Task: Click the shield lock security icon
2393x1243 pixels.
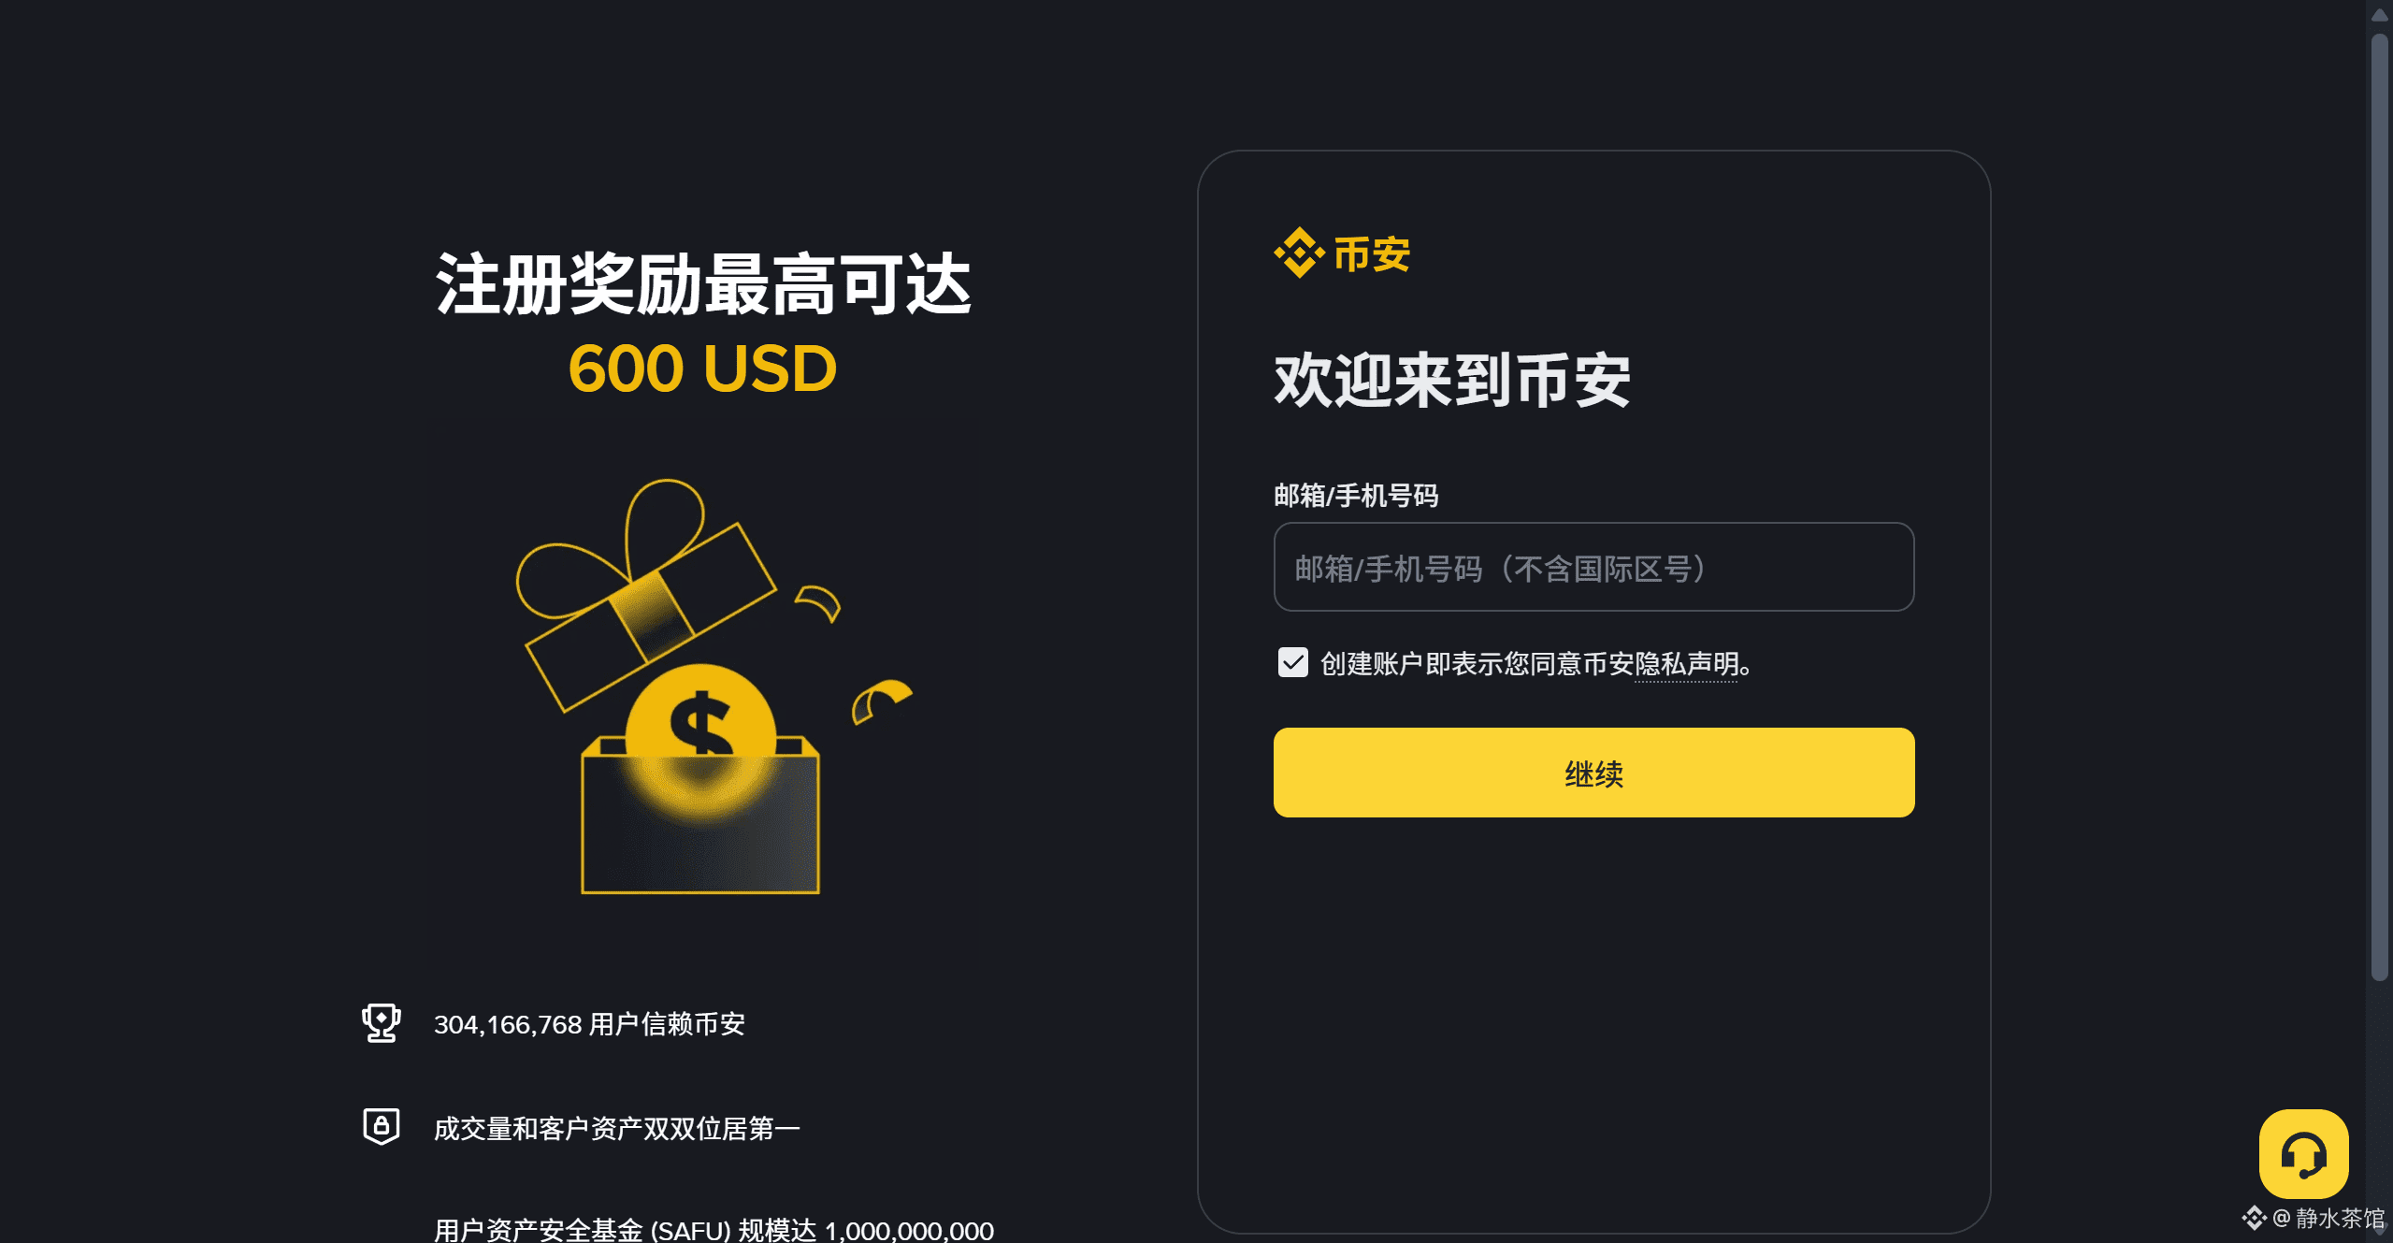Action: [382, 1126]
